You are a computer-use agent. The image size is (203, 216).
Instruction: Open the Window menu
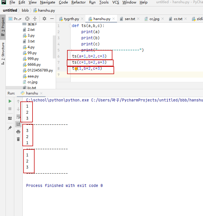coord(129,2)
